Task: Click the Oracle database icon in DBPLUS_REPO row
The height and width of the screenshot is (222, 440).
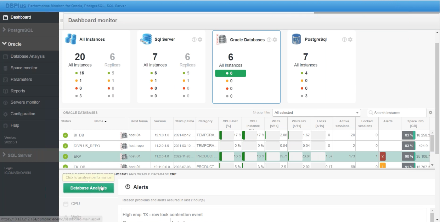Action: pyautogui.click(x=124, y=146)
